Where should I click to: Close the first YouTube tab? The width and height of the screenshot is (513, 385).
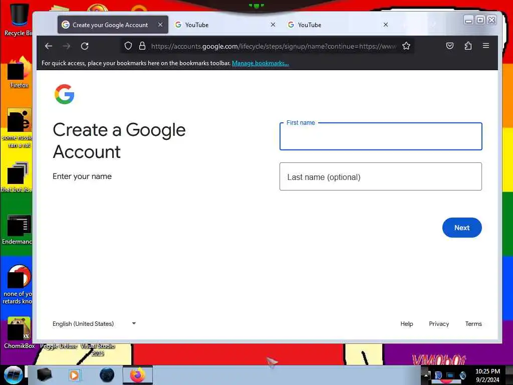273,25
